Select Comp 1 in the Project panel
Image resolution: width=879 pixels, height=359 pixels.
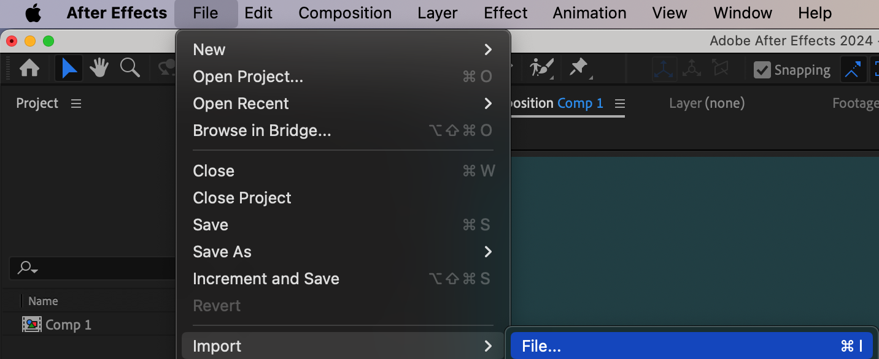pos(68,325)
